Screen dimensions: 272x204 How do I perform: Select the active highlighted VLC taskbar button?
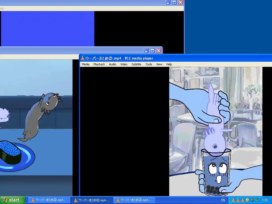[92, 200]
